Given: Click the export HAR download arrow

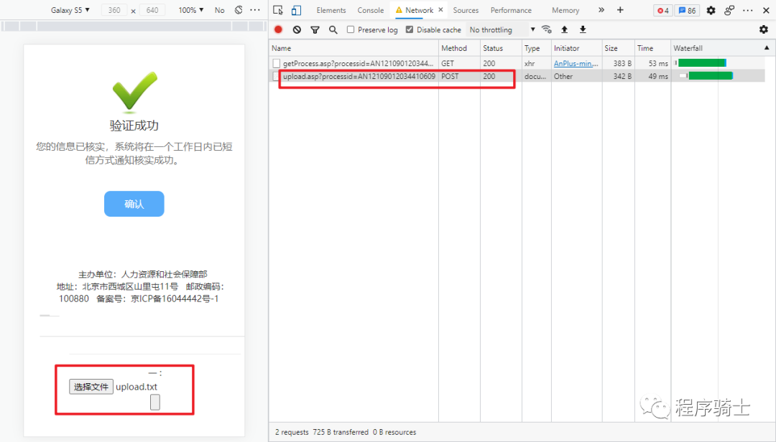Looking at the screenshot, I should point(583,29).
